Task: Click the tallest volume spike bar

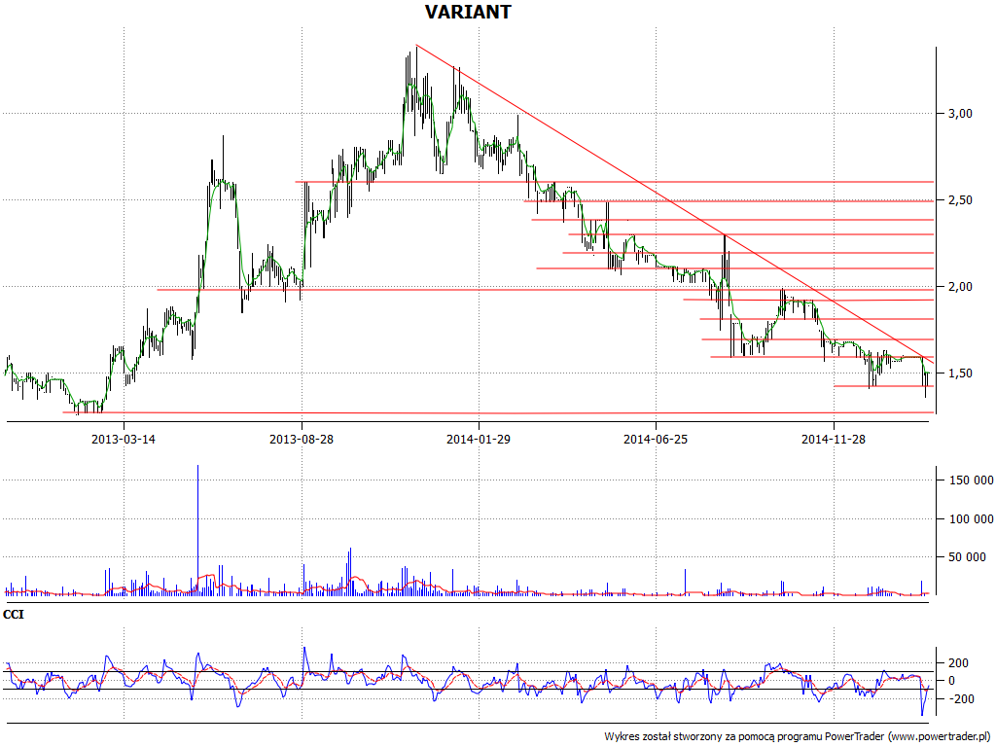Action: pos(197,530)
